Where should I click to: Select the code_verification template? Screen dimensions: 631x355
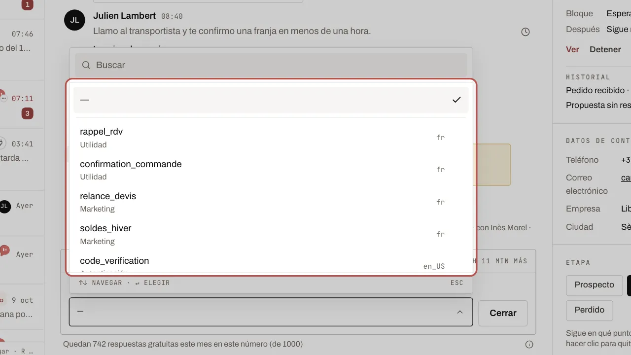point(271,262)
